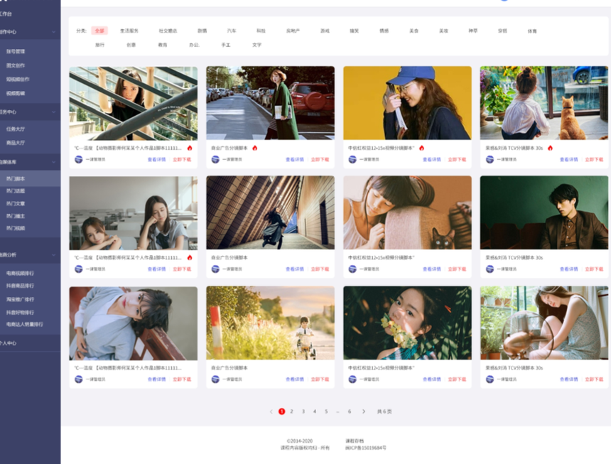
Task: Open 任务大厅 in the sidebar
Action: click(16, 129)
